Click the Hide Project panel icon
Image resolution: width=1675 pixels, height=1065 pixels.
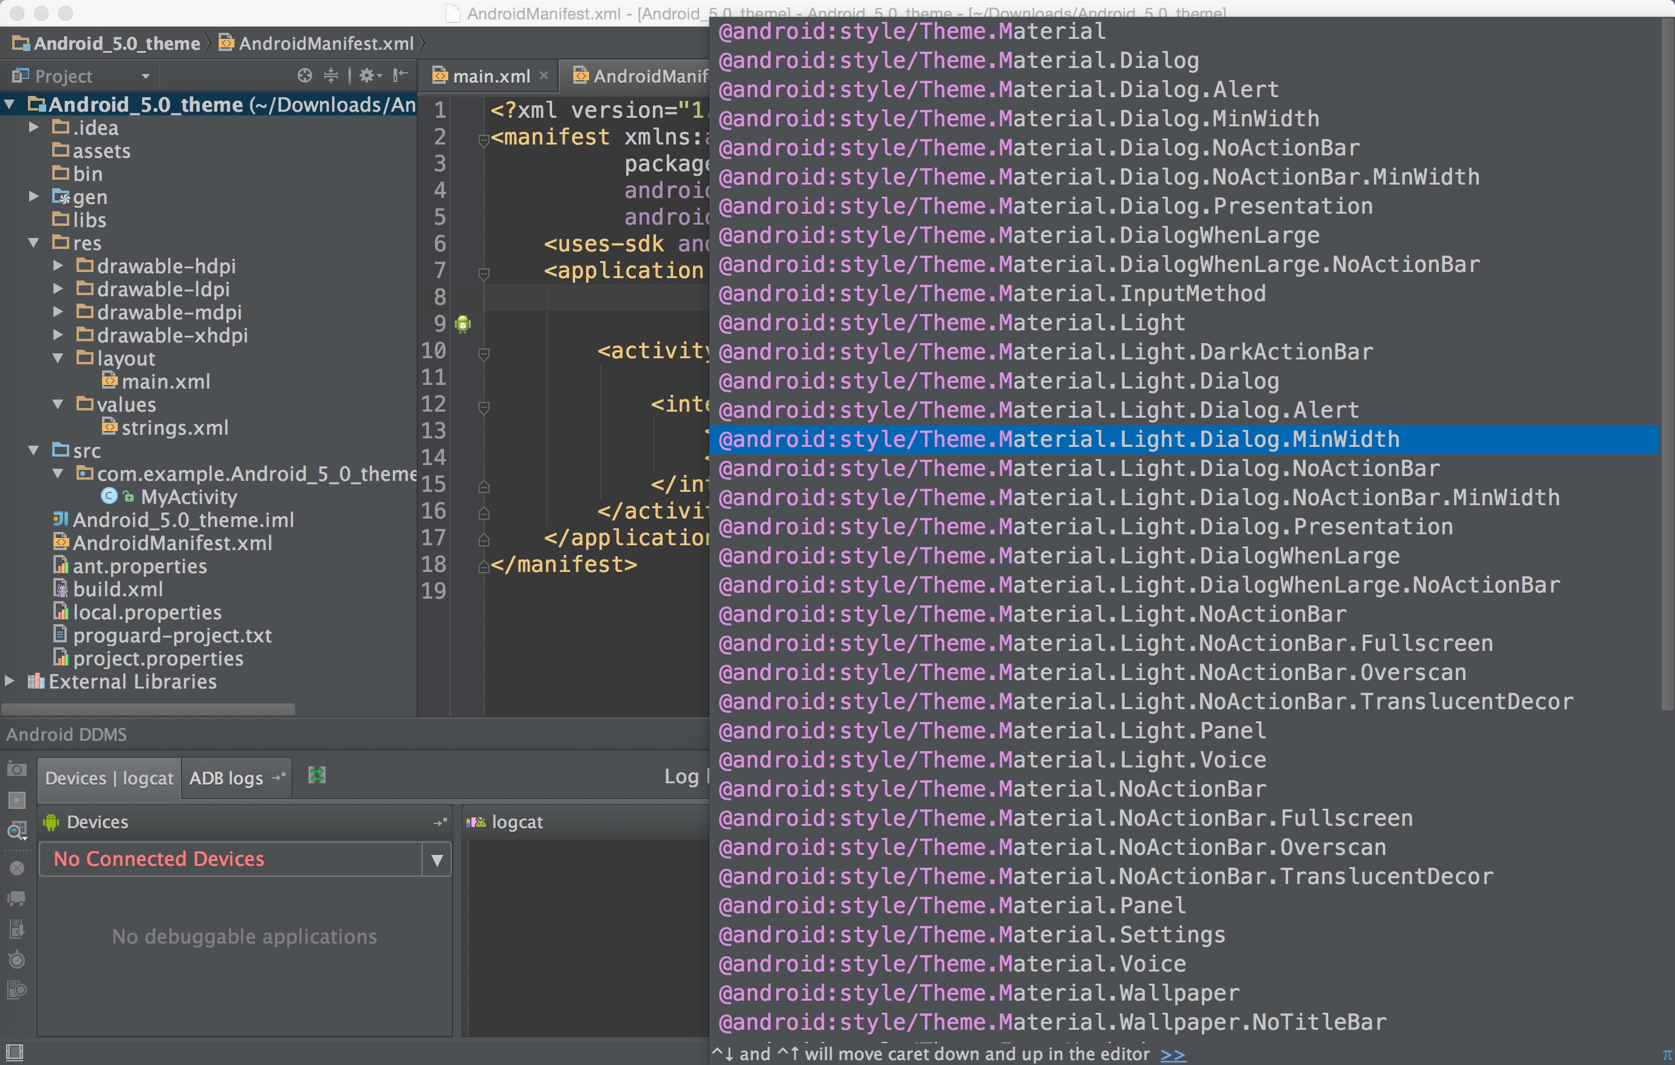click(400, 75)
